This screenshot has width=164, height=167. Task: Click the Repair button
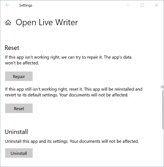point(19,76)
